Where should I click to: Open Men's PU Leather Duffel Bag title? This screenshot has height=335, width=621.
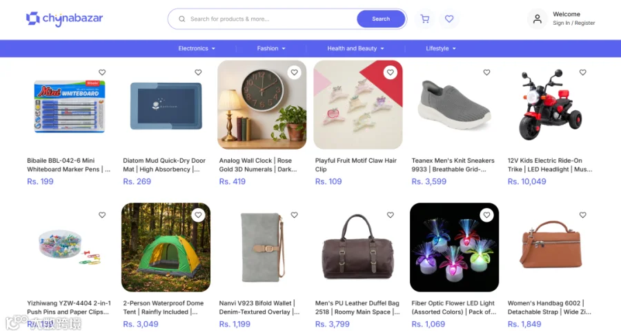(x=357, y=307)
